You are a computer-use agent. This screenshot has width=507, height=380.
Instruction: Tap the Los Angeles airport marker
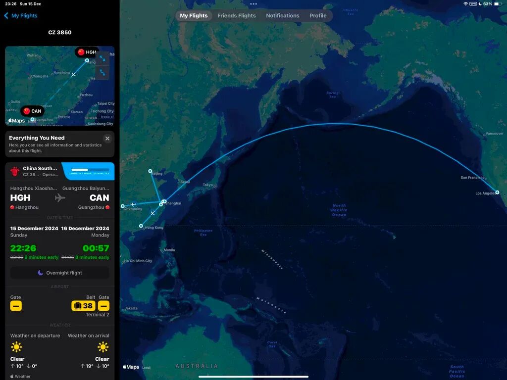497,192
